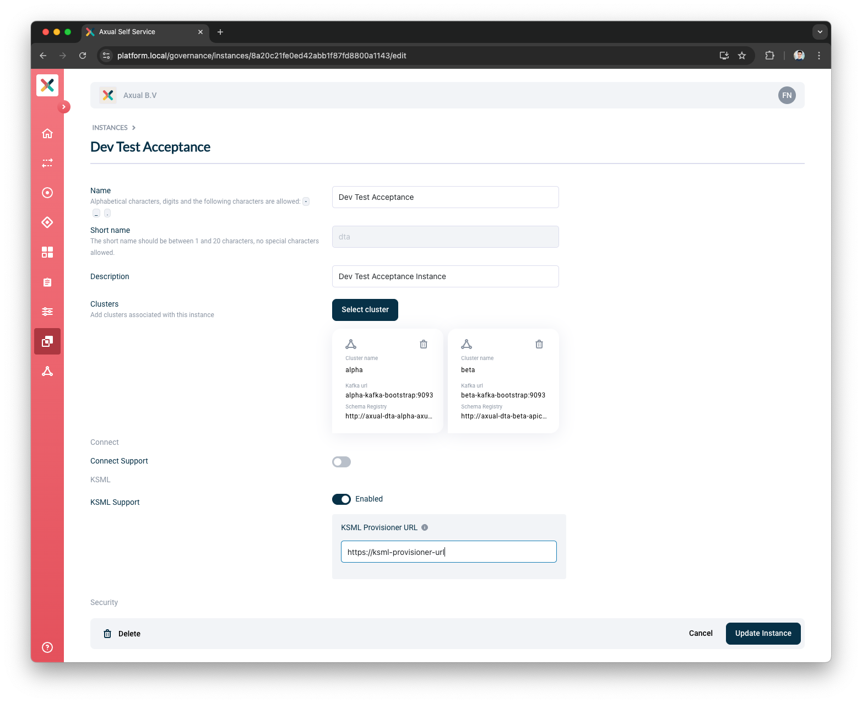
Task: Open the tab search dropdown arrow
Action: (x=820, y=32)
